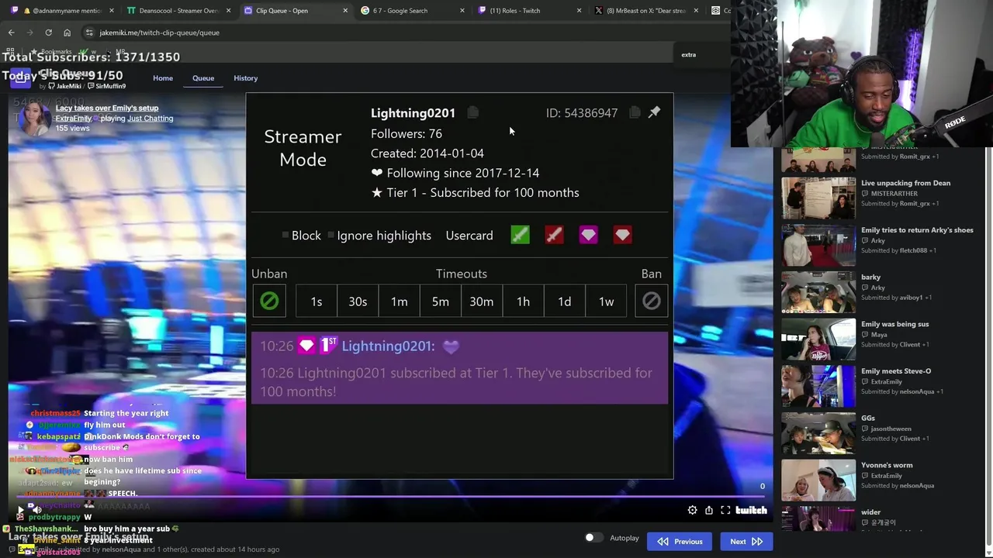The height and width of the screenshot is (558, 993).
Task: Switch to the MrBeast on X tab
Action: 645,11
